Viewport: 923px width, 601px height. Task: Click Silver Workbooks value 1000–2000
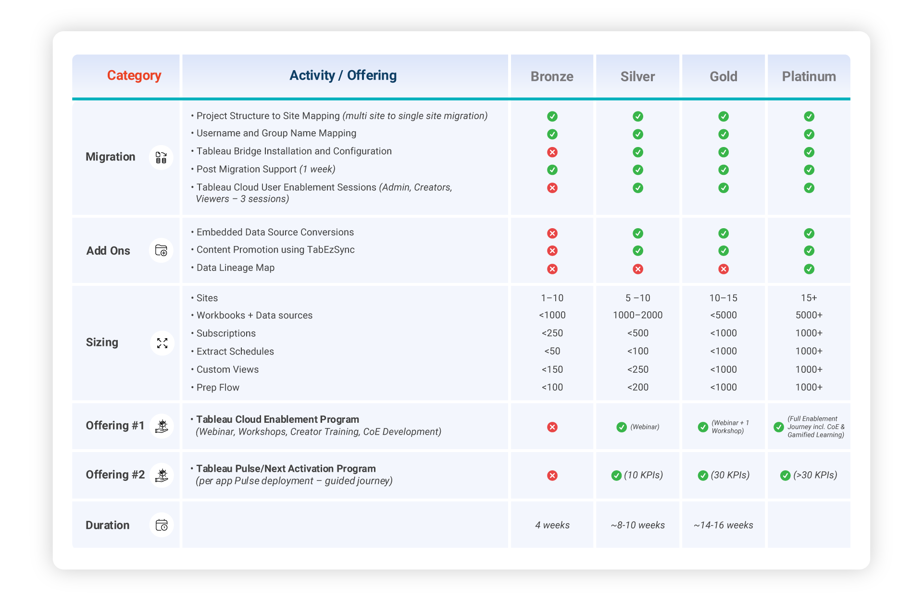tap(638, 315)
